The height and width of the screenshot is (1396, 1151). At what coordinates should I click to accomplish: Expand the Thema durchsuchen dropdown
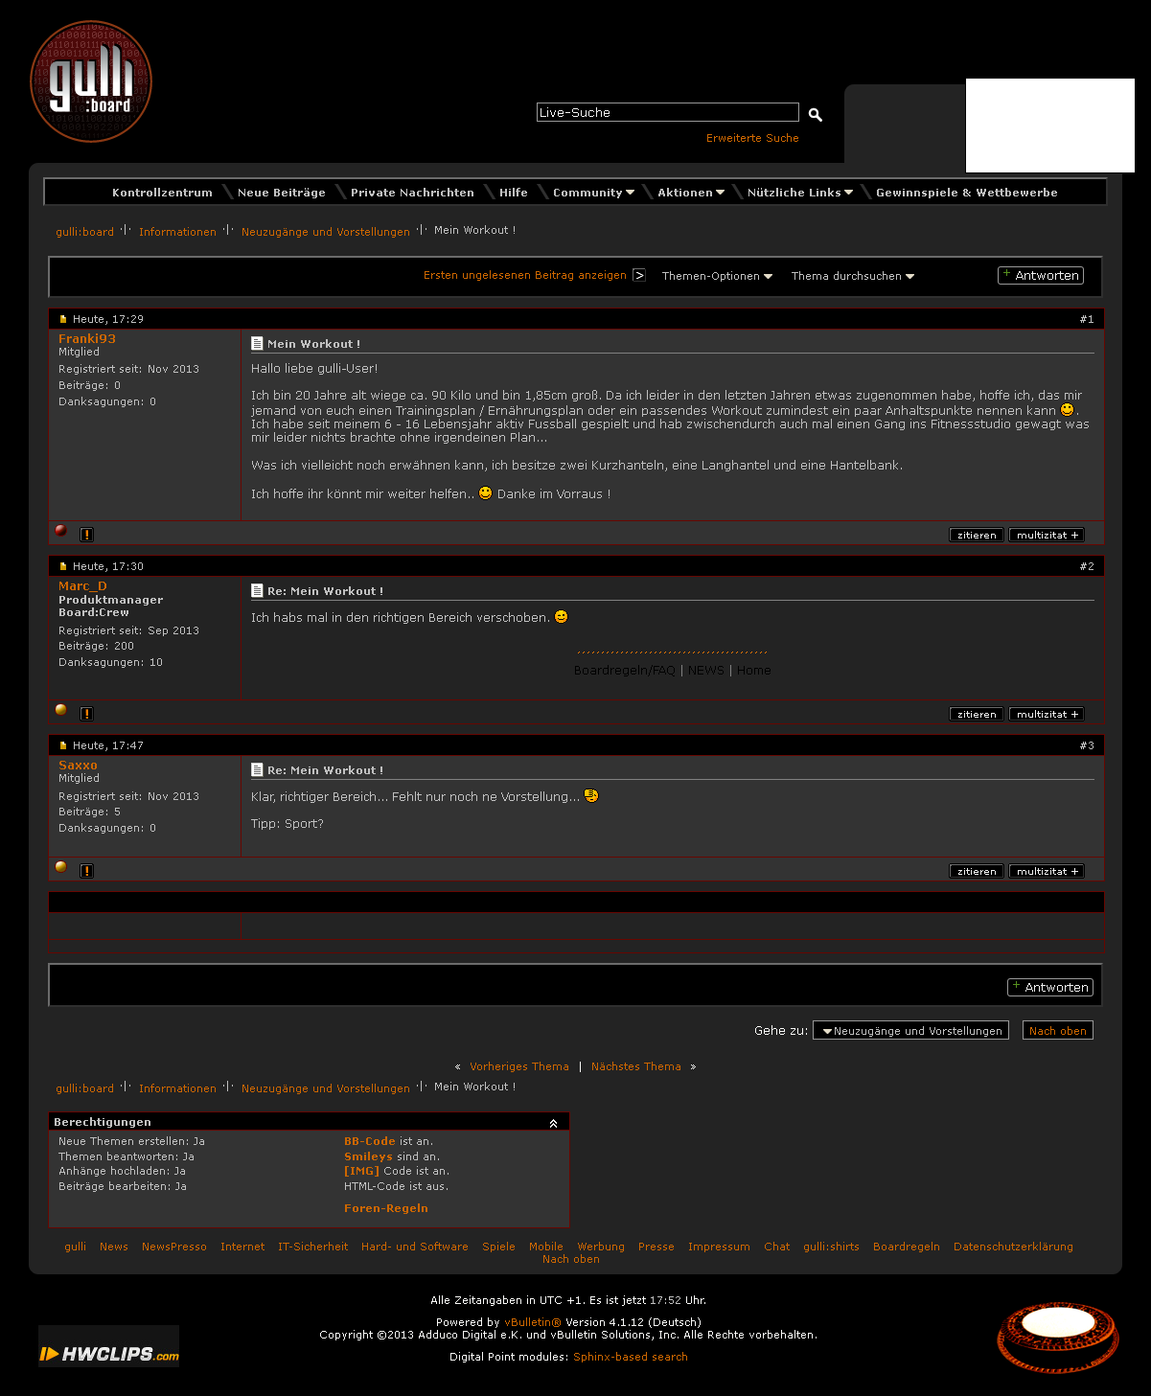click(852, 276)
